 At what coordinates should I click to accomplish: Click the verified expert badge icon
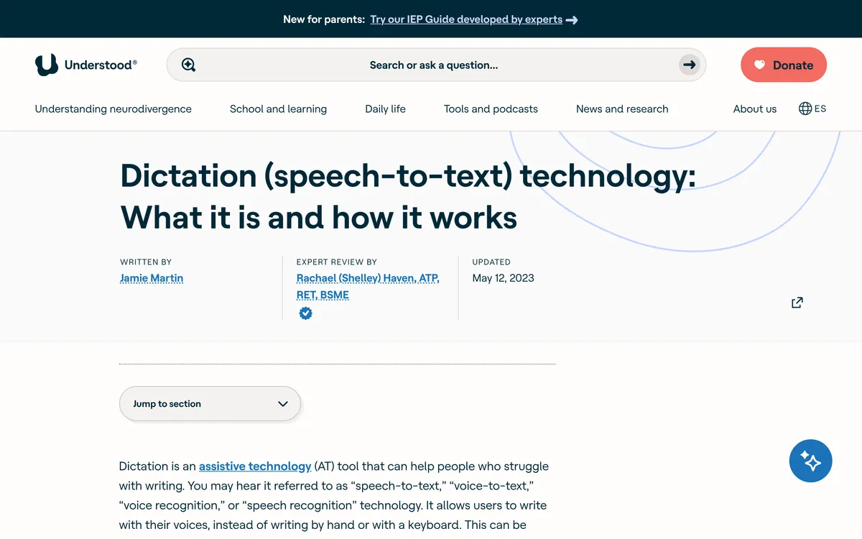306,313
